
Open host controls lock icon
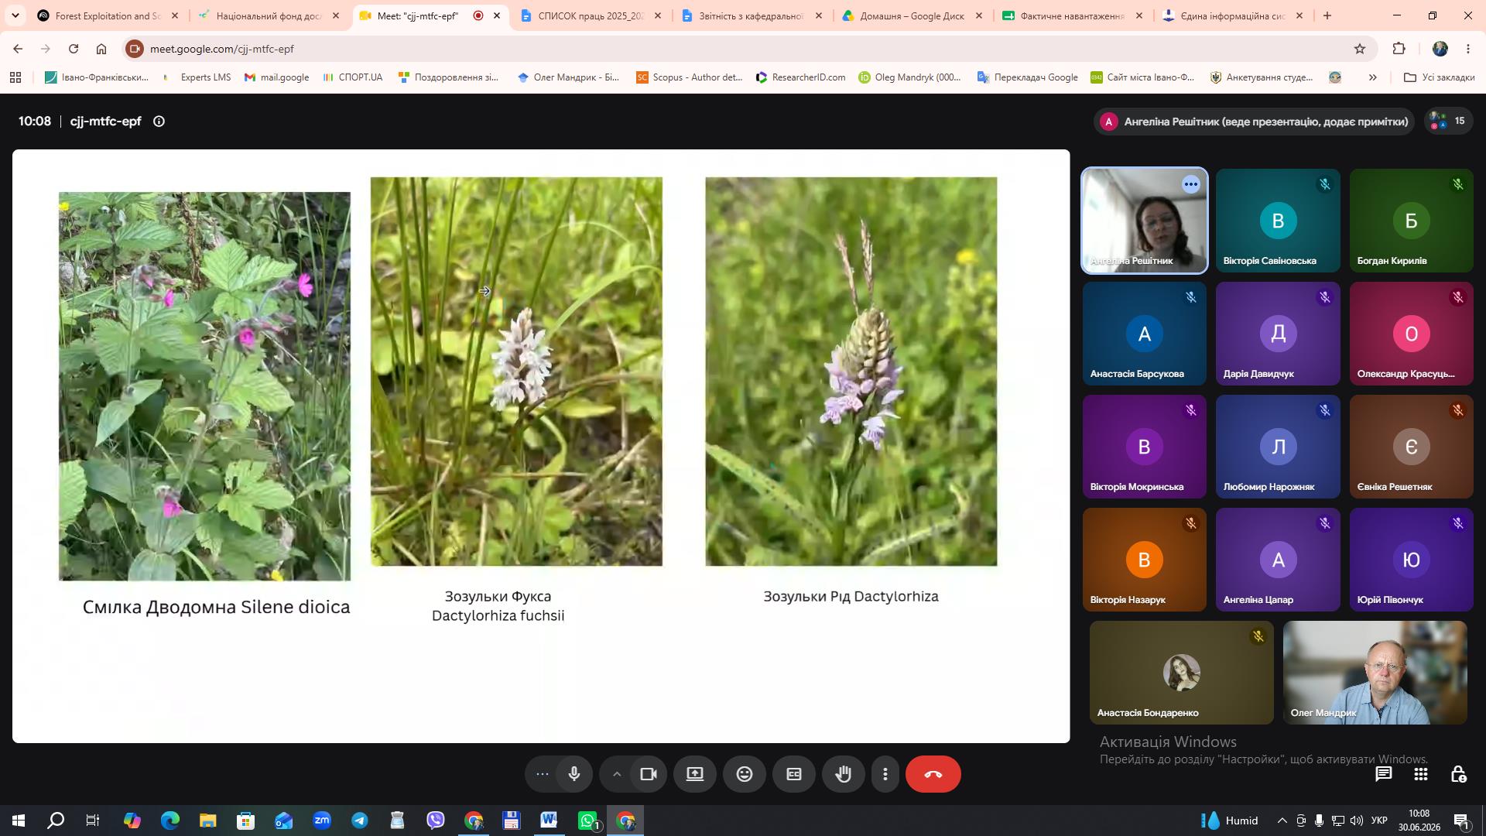(x=1458, y=774)
